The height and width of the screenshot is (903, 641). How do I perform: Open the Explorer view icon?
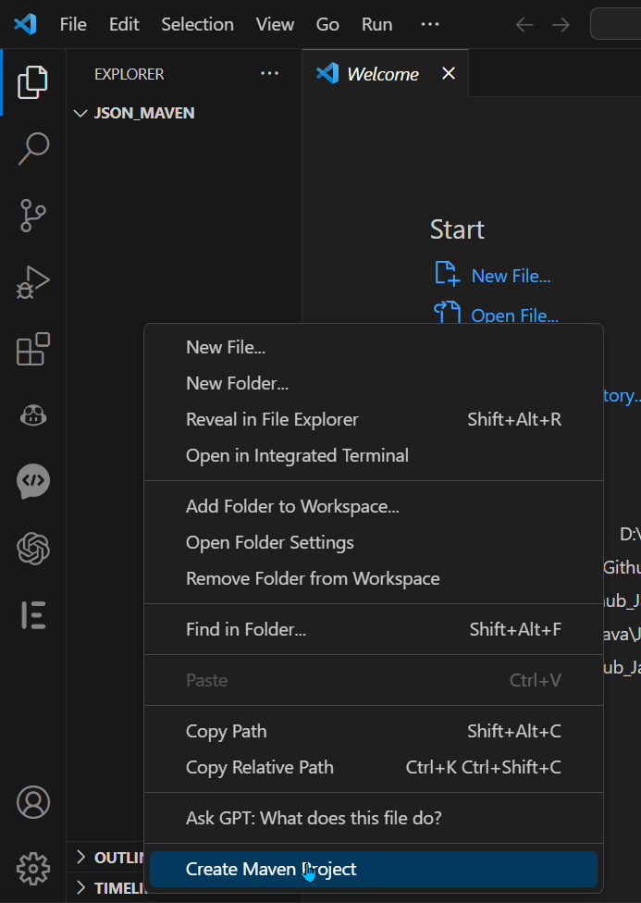coord(33,81)
